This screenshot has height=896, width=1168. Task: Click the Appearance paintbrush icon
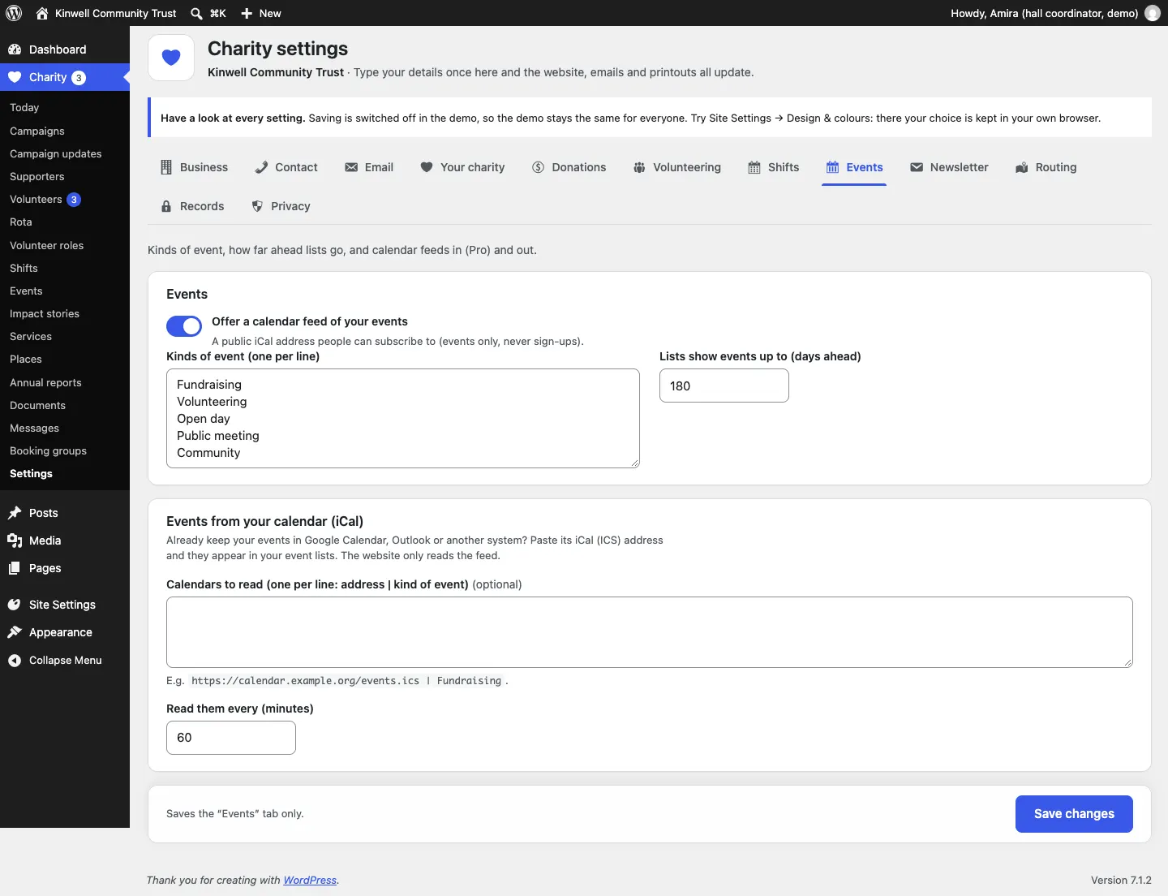click(15, 632)
